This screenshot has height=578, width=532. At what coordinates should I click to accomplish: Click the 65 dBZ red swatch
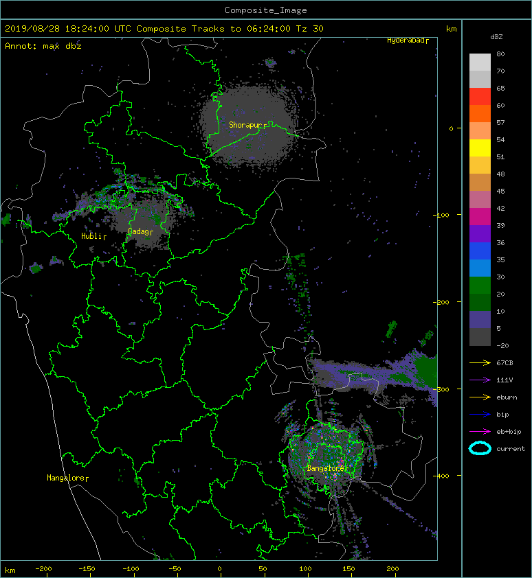[480, 97]
